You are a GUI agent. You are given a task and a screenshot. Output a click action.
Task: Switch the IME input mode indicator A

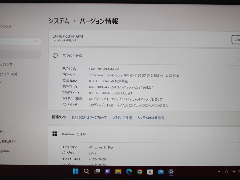(226, 172)
